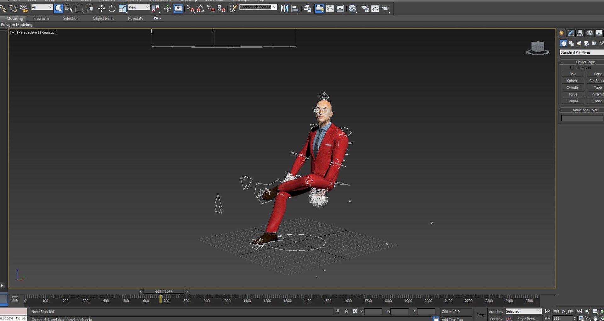
Task: Open the 'View' reference coordinate dropdown
Action: [139, 7]
